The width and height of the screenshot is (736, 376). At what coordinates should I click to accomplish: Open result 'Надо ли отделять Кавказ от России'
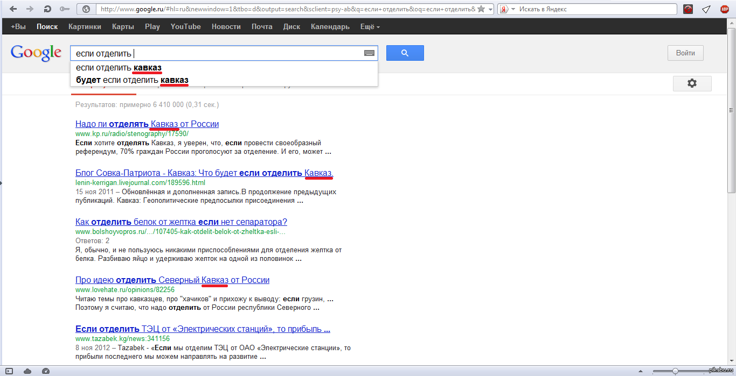(x=147, y=124)
